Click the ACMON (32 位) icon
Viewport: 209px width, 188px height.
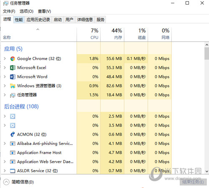click(x=13, y=135)
